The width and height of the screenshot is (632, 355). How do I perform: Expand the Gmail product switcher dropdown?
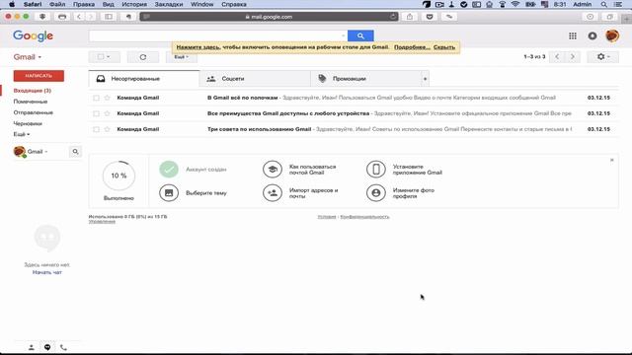pos(28,57)
